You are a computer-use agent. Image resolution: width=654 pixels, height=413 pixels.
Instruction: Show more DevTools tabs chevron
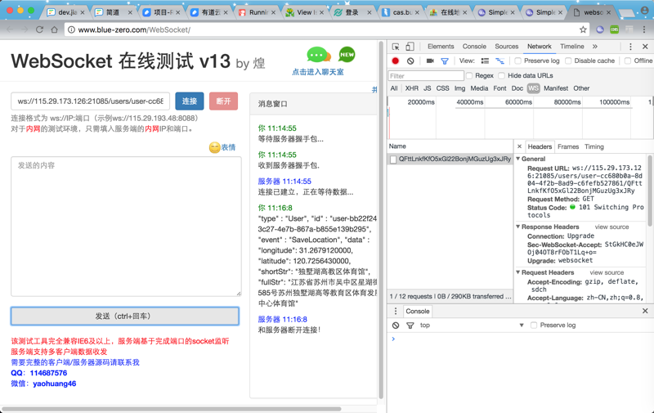click(595, 47)
